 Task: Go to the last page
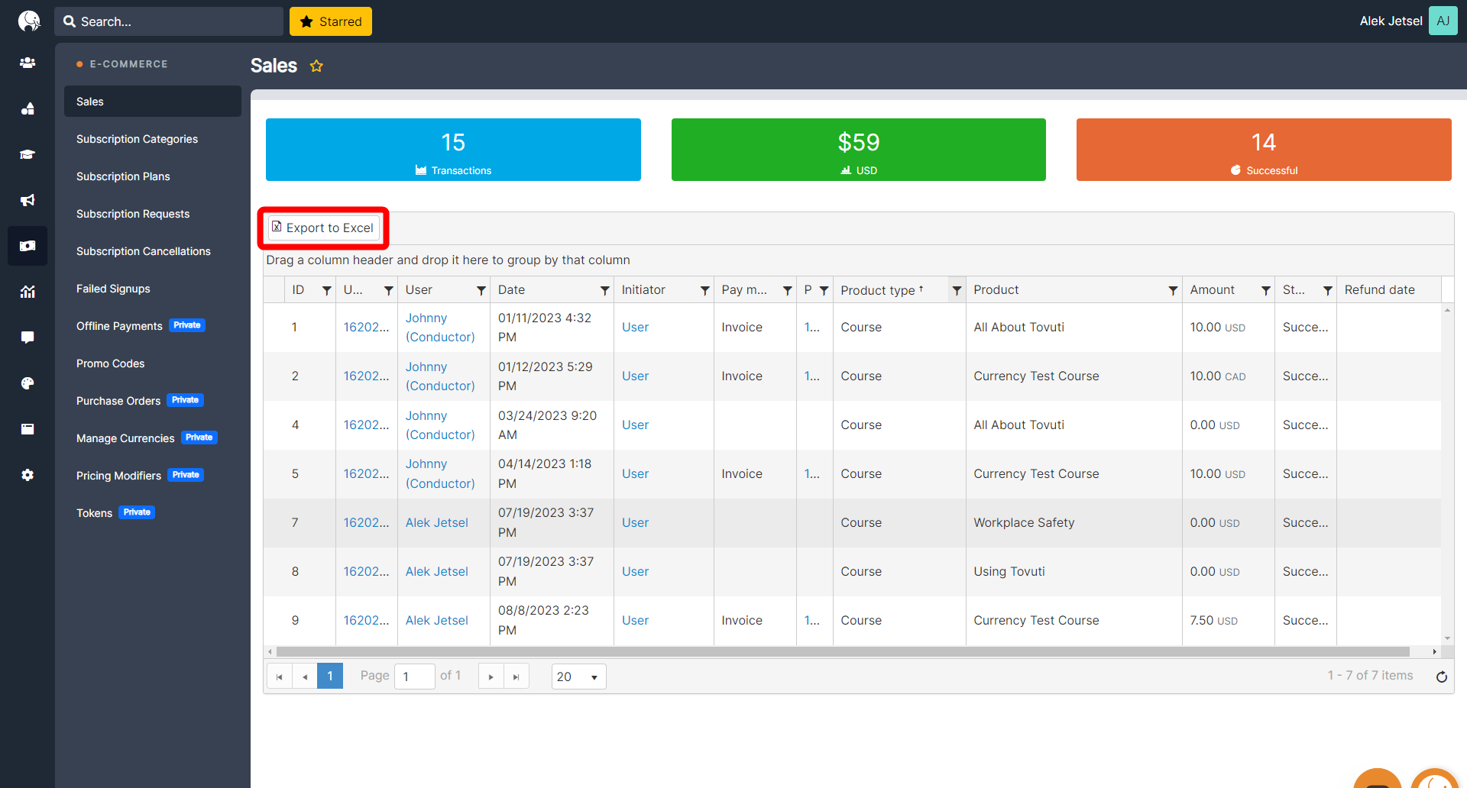tap(517, 677)
